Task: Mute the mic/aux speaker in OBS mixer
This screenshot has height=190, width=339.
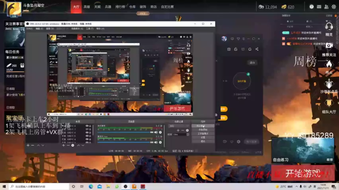Action: (156, 142)
